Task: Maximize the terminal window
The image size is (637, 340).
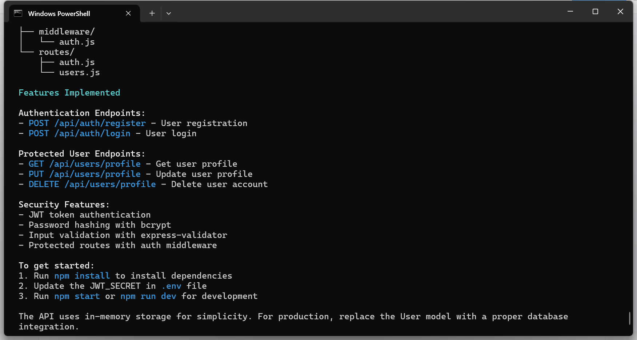Action: click(595, 12)
